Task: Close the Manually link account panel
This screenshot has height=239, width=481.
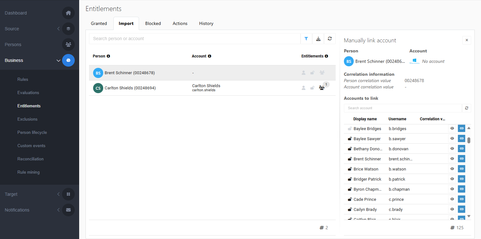Action: click(466, 40)
